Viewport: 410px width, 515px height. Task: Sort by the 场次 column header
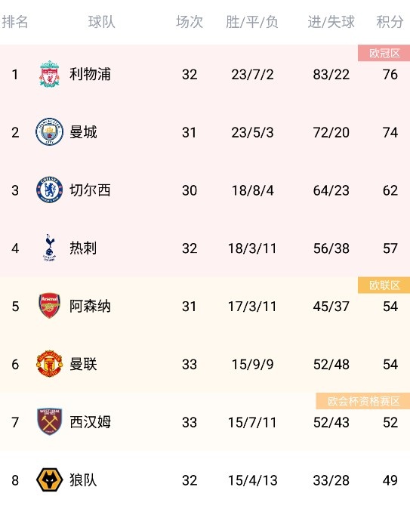click(x=190, y=22)
